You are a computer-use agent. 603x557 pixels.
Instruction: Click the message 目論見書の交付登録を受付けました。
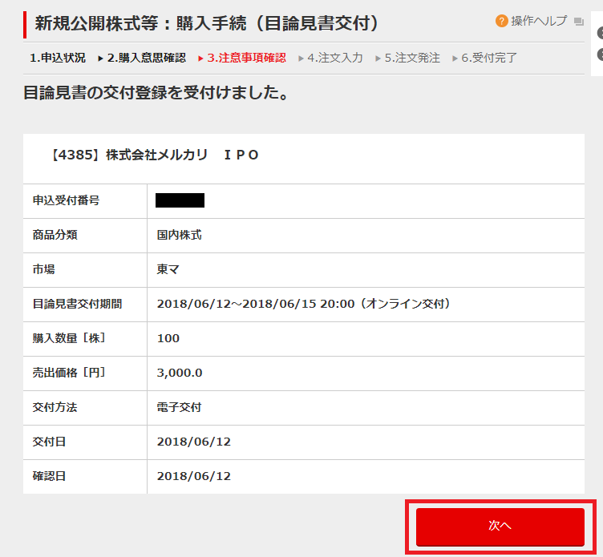point(156,93)
